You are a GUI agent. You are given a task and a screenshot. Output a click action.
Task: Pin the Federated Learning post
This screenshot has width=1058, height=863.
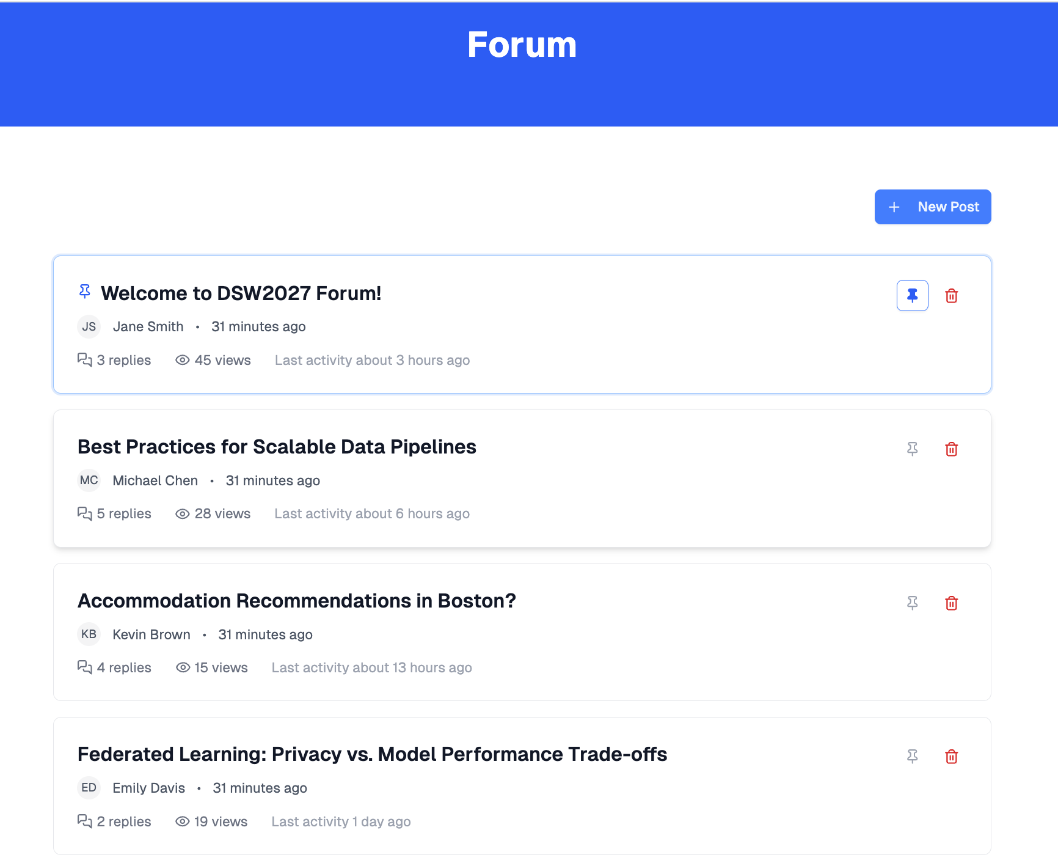pos(912,757)
